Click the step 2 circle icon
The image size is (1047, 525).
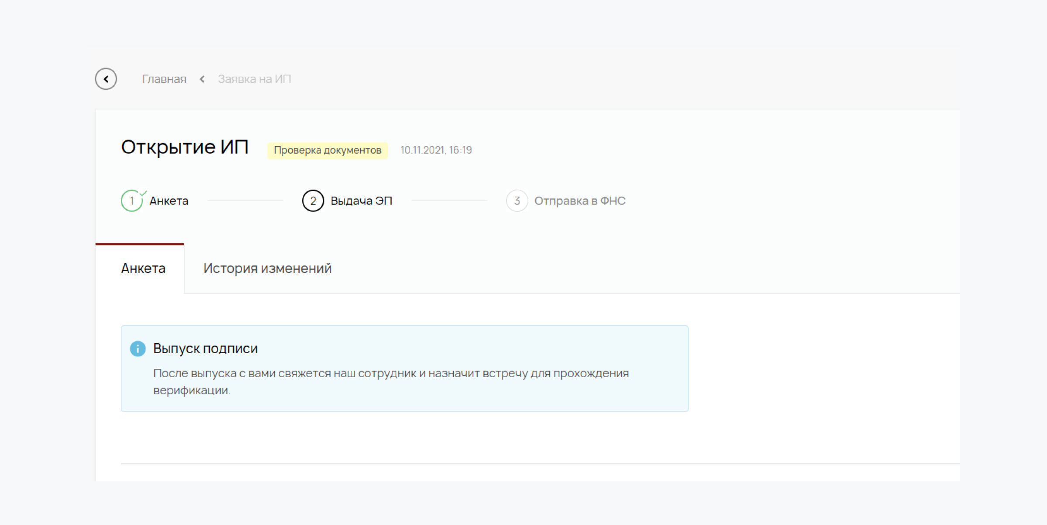[x=313, y=201]
